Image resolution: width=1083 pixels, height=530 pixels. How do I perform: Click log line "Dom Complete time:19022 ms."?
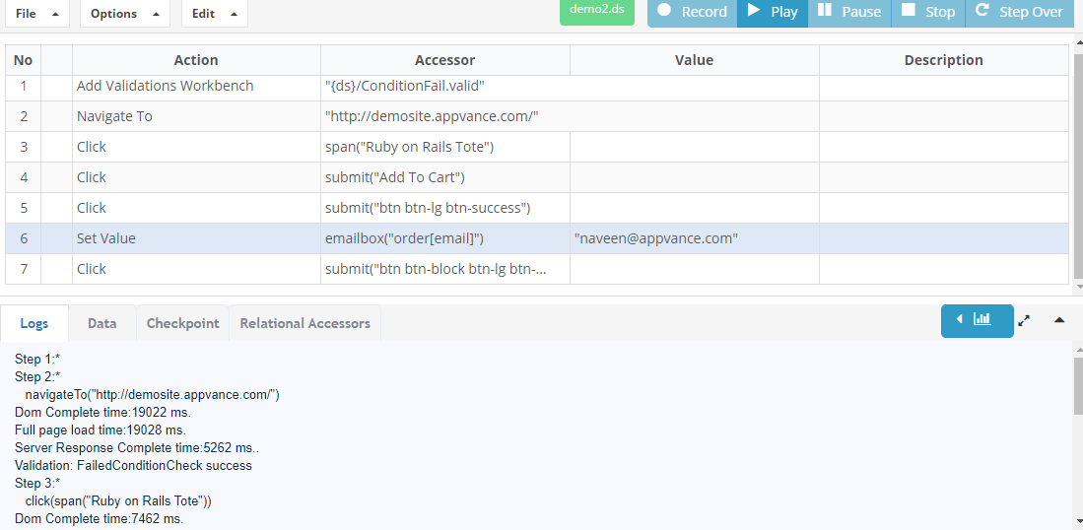102,413
